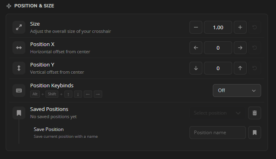
Task: Click the left arrow key badge
Action: tap(88, 94)
